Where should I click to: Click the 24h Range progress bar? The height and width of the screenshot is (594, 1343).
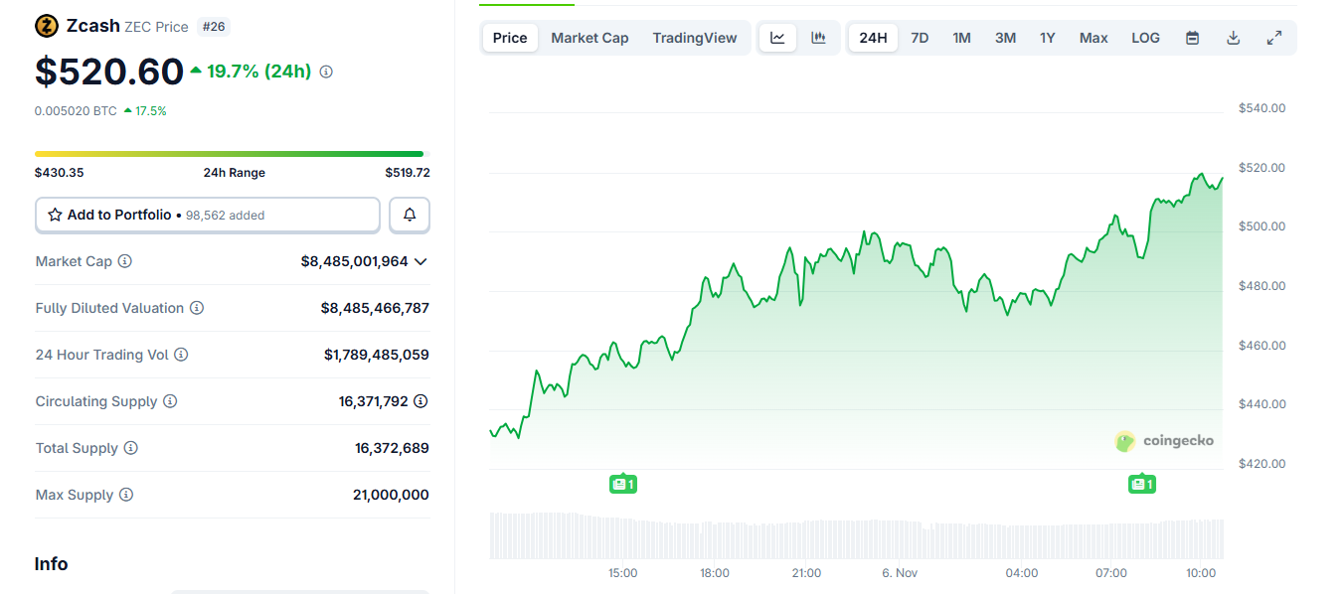point(229,153)
